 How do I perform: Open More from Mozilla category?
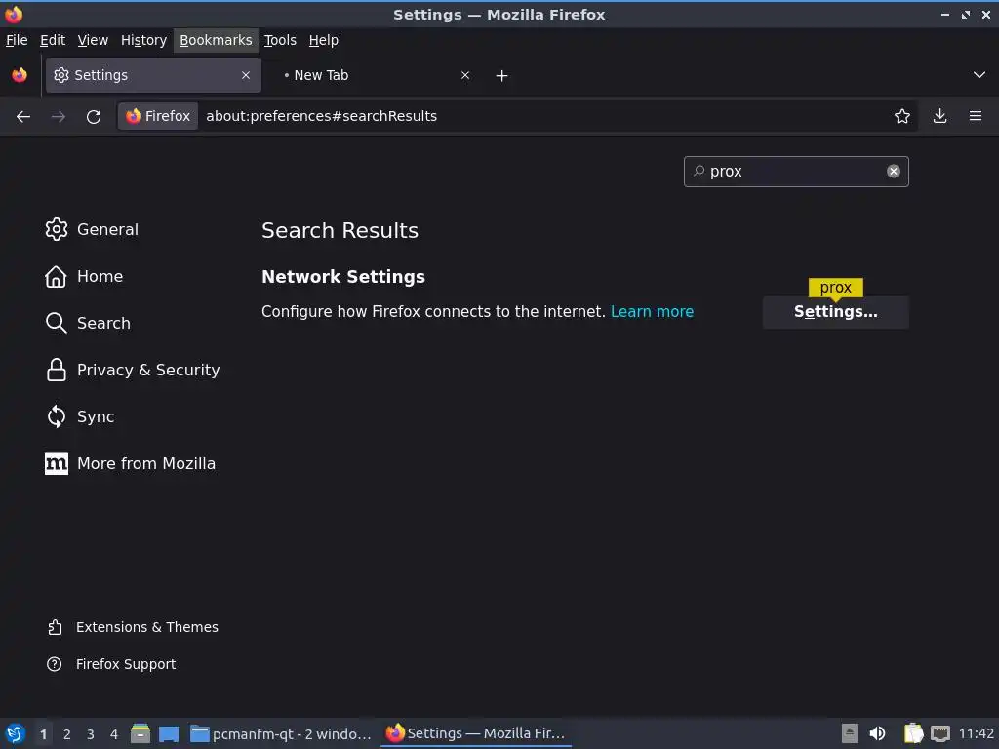(x=130, y=463)
